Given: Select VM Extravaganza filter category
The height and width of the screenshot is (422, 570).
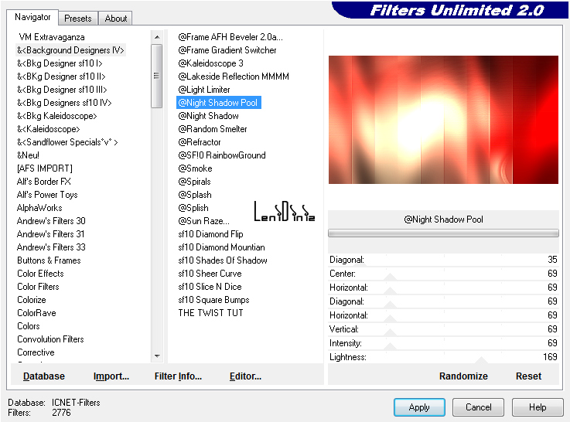Looking at the screenshot, I should (x=52, y=37).
